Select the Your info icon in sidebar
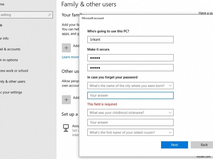 [1, 39]
